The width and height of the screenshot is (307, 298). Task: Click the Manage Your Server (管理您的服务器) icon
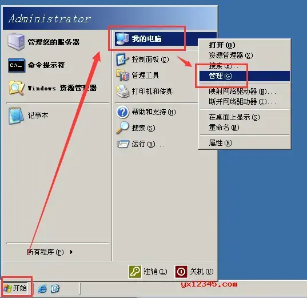(16, 42)
